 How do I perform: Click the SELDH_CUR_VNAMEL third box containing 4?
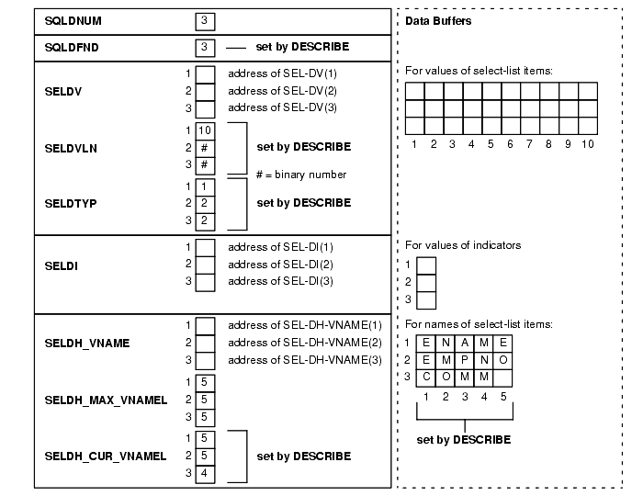coord(206,474)
